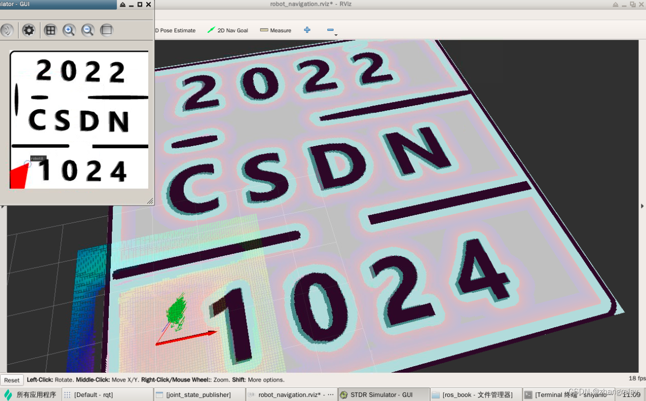The height and width of the screenshot is (401, 646).
Task: Select the zoom out magnifier in STDR
Action: [x=88, y=30]
